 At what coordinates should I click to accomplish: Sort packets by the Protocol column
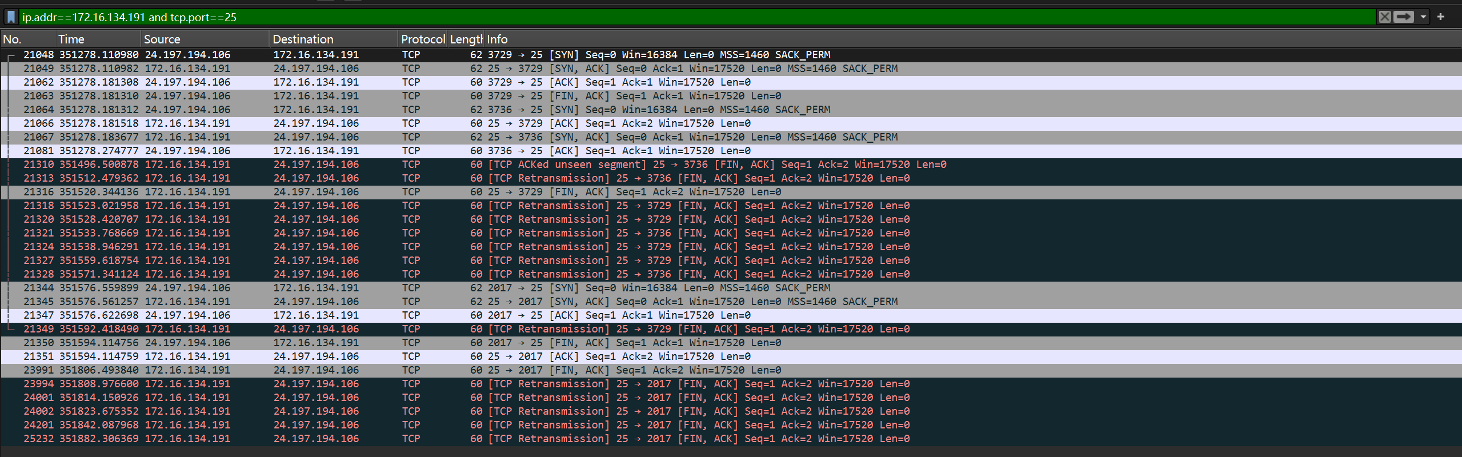(422, 39)
